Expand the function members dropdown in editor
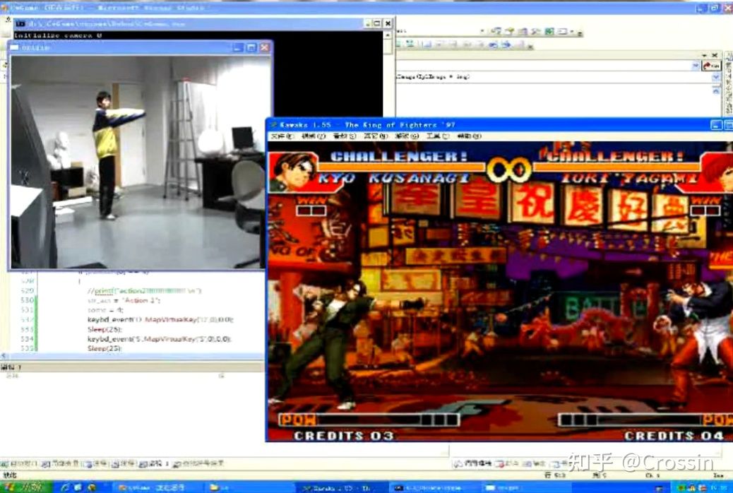This screenshot has height=493, width=733. pos(716,77)
